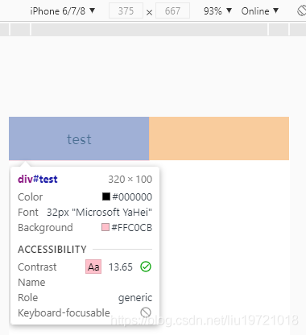Viewport: 306px width, 335px height.
Task: Click the pink Background swatch #FFC0CB
Action: (x=105, y=227)
